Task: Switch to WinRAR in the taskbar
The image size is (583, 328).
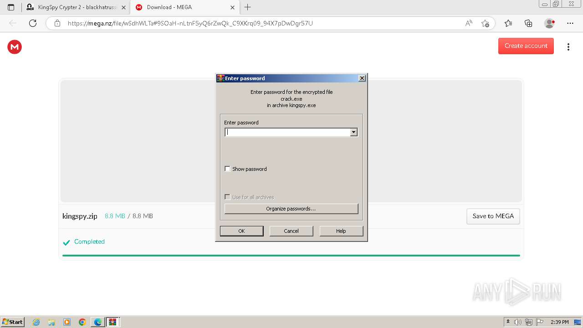Action: point(113,322)
